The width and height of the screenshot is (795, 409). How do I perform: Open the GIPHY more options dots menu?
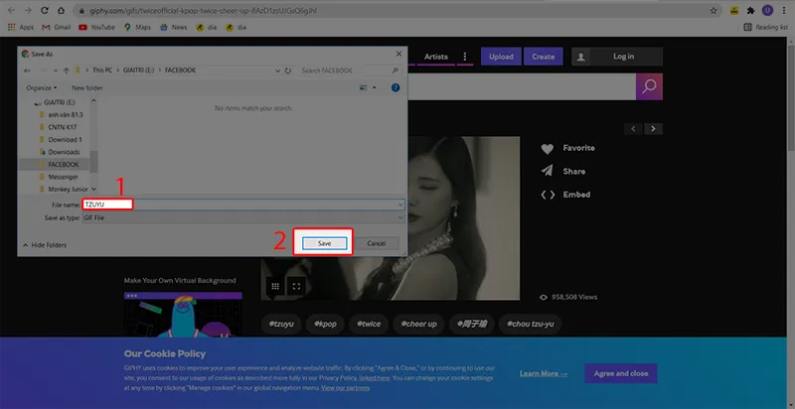(465, 57)
